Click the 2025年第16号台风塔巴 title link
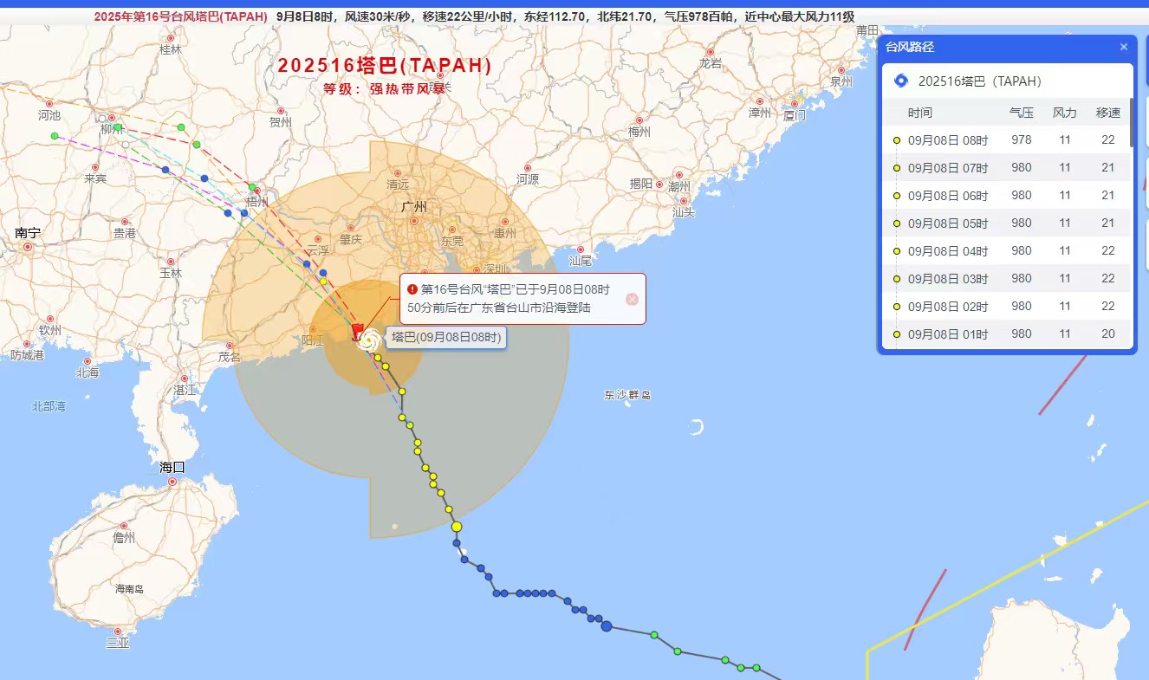1149x680 pixels. (181, 16)
